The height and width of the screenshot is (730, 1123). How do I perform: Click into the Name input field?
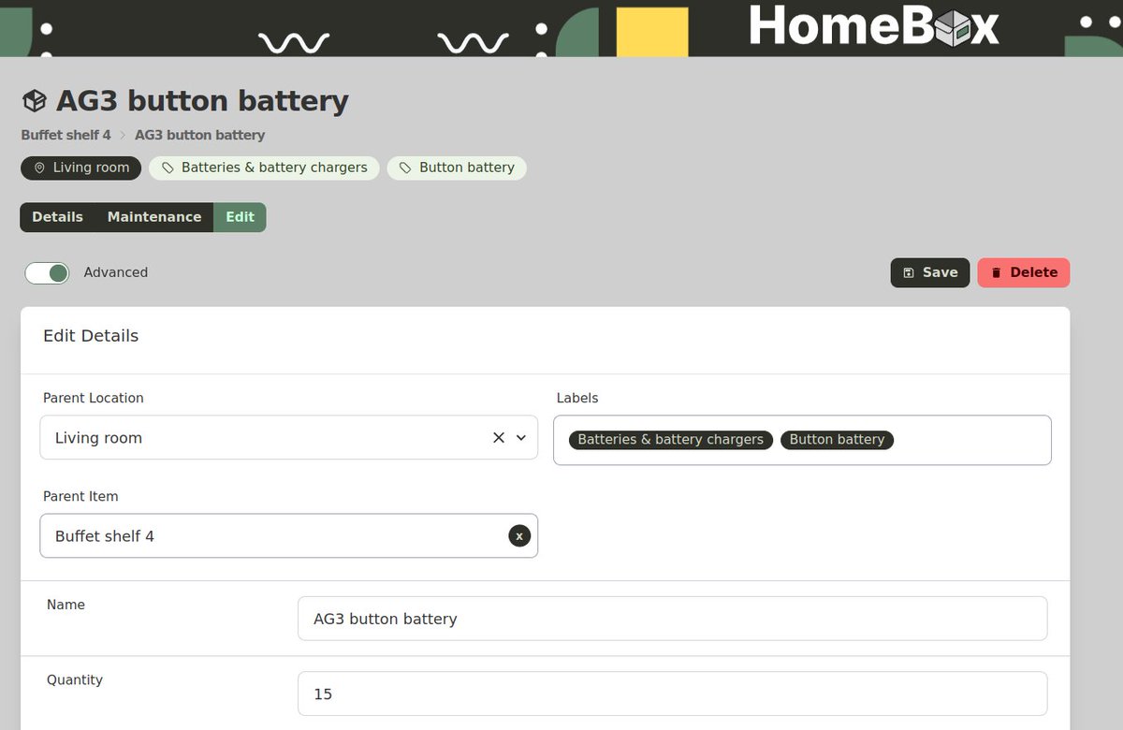672,619
